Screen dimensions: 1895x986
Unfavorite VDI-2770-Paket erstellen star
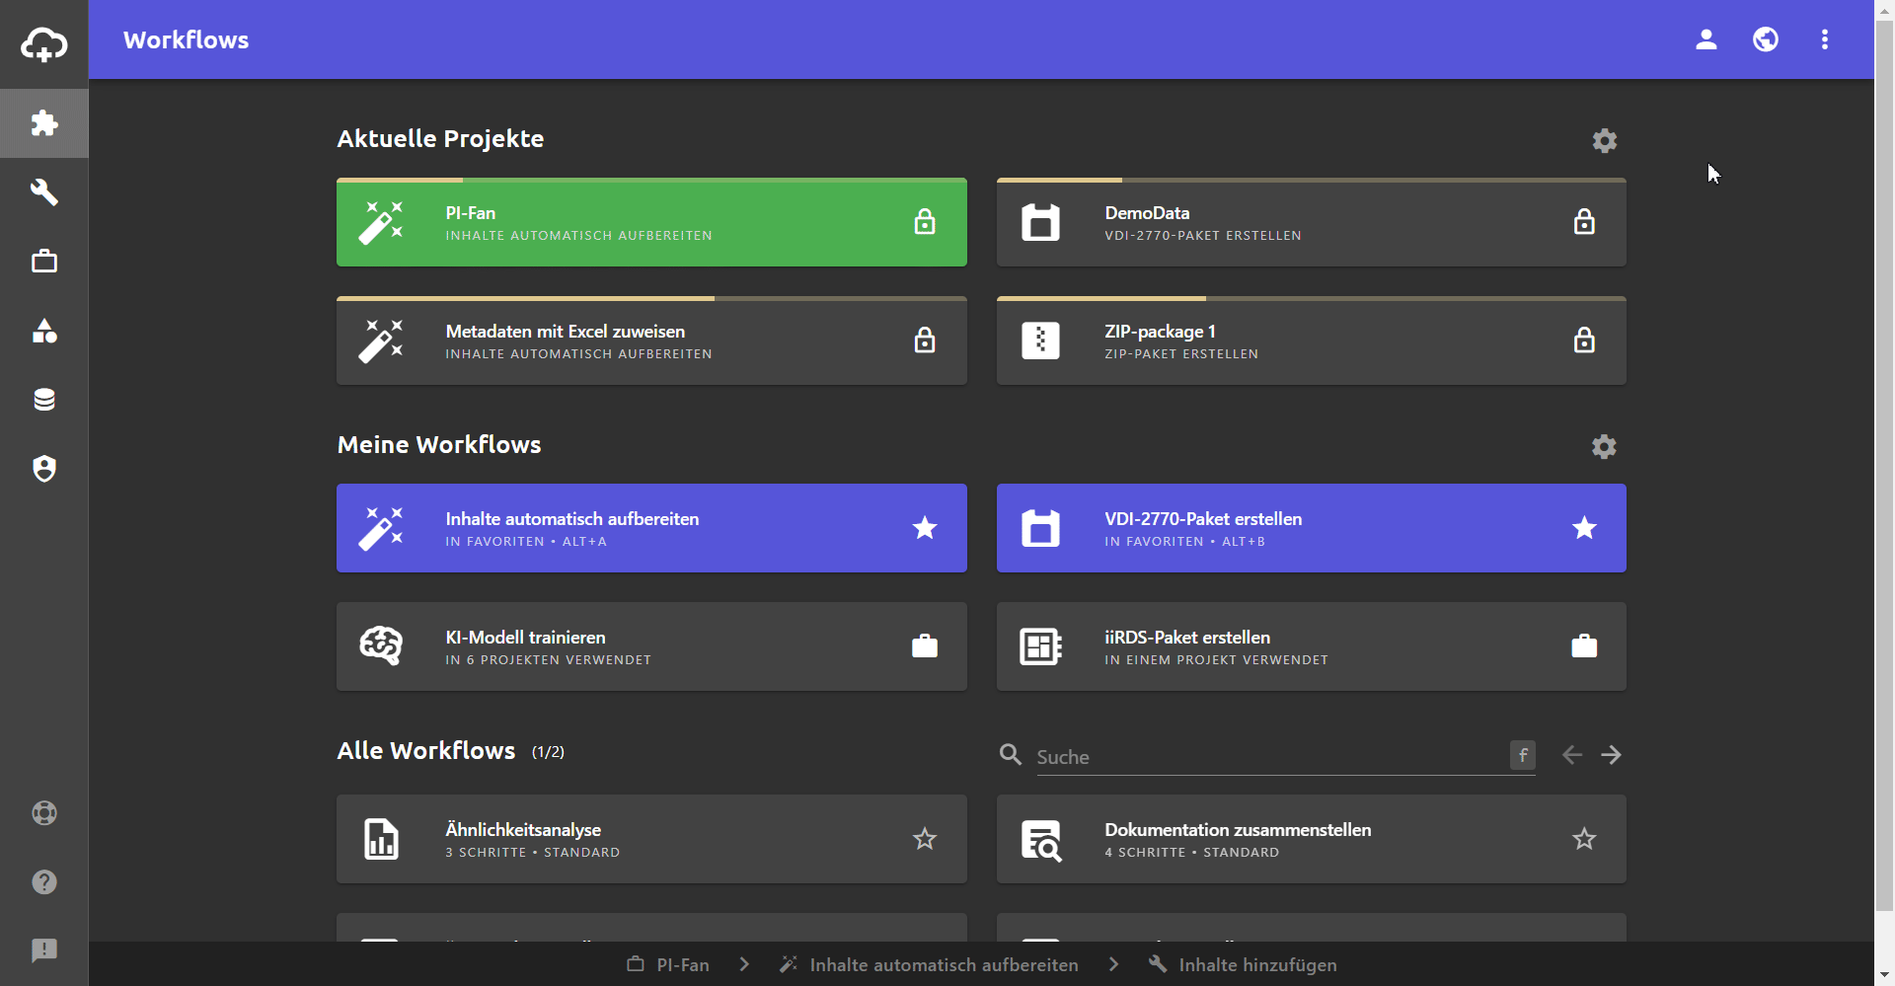pos(1584,528)
